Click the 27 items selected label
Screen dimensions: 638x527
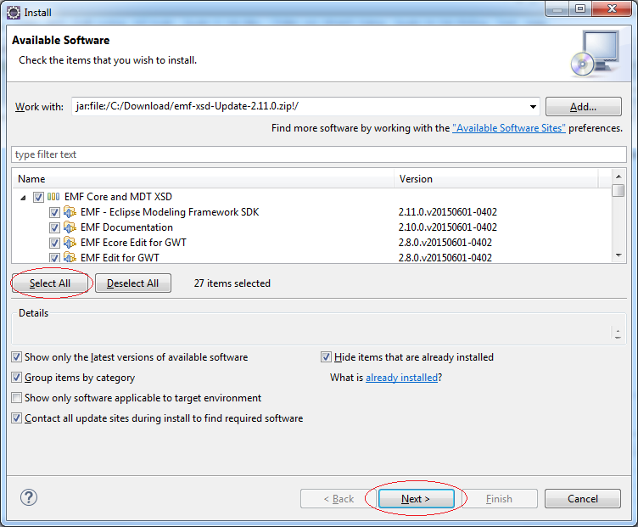click(x=232, y=283)
